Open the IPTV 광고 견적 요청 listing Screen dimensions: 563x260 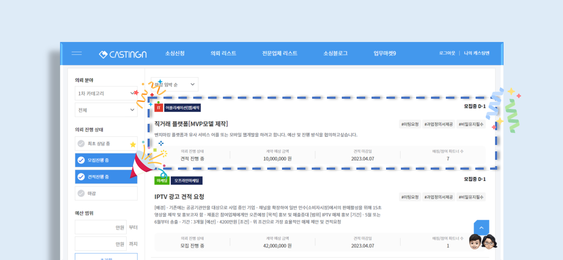pos(179,197)
